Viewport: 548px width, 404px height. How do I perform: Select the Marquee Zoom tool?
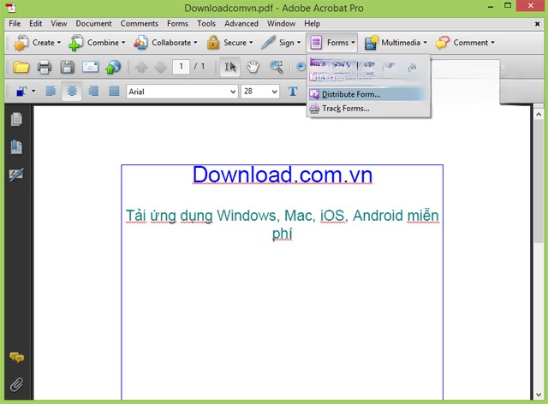276,67
